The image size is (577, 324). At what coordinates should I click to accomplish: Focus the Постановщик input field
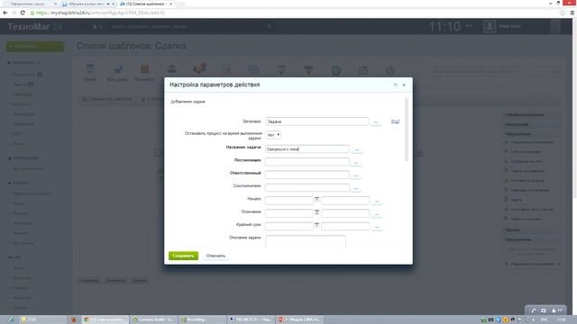(x=307, y=162)
